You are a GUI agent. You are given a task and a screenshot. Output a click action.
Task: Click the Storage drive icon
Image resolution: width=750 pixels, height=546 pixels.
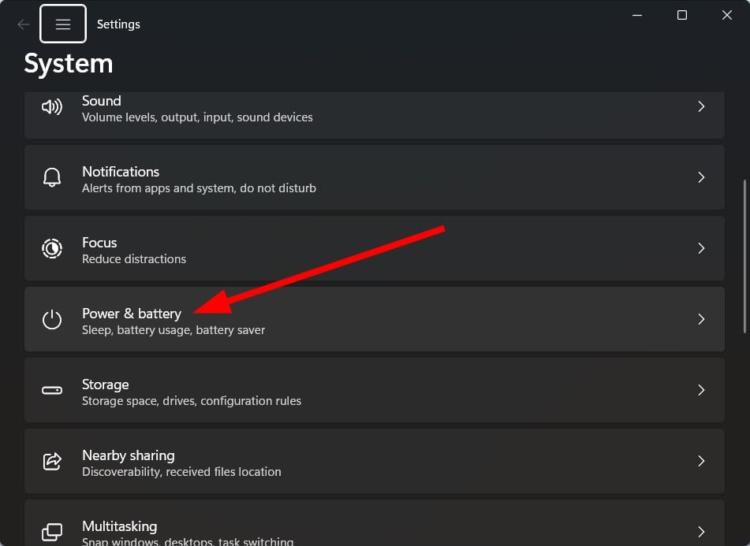coord(52,390)
